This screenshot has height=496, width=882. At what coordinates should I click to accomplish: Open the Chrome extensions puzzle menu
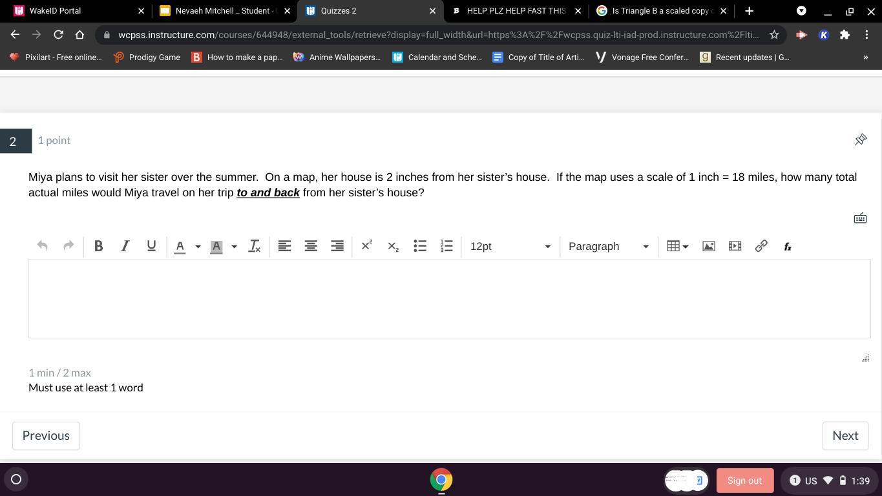[845, 35]
